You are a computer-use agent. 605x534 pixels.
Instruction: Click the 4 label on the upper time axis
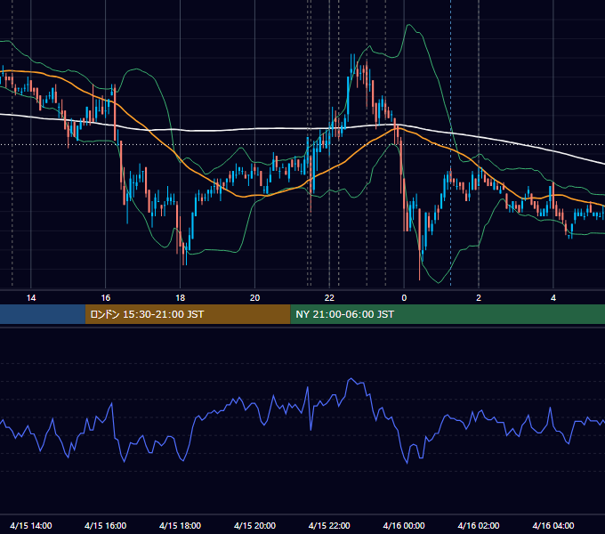[x=553, y=298]
